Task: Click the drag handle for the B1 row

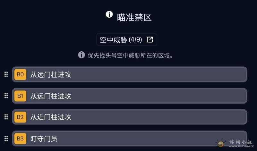Action: coord(6,96)
